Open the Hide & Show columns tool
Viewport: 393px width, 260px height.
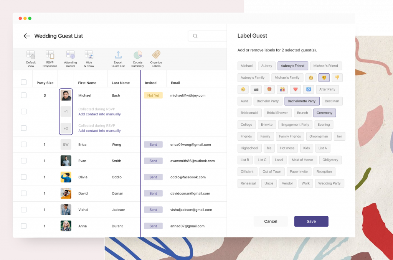(89, 59)
